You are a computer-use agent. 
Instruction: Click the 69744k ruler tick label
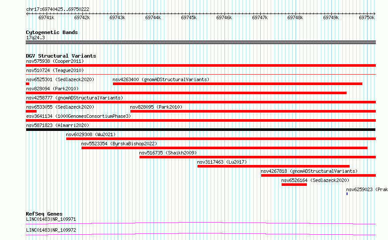tap(153, 17)
